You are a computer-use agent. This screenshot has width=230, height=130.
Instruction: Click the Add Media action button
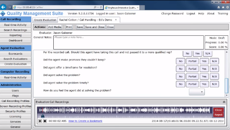coord(54,27)
